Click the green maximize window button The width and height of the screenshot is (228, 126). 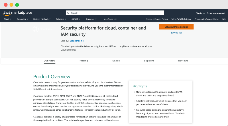tap(17, 5)
